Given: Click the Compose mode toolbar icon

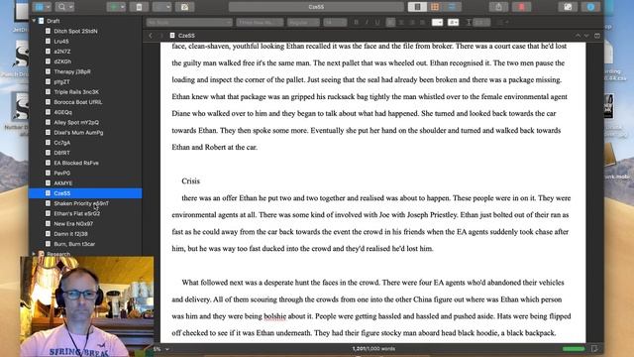Looking at the screenshot, I should (x=568, y=7).
